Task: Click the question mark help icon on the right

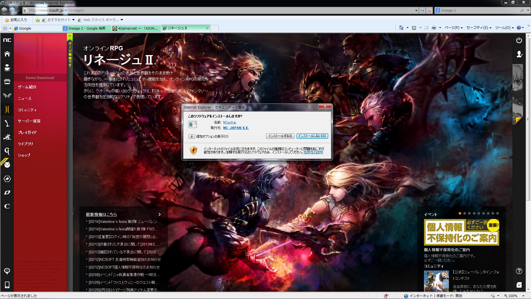Action: 519,271
